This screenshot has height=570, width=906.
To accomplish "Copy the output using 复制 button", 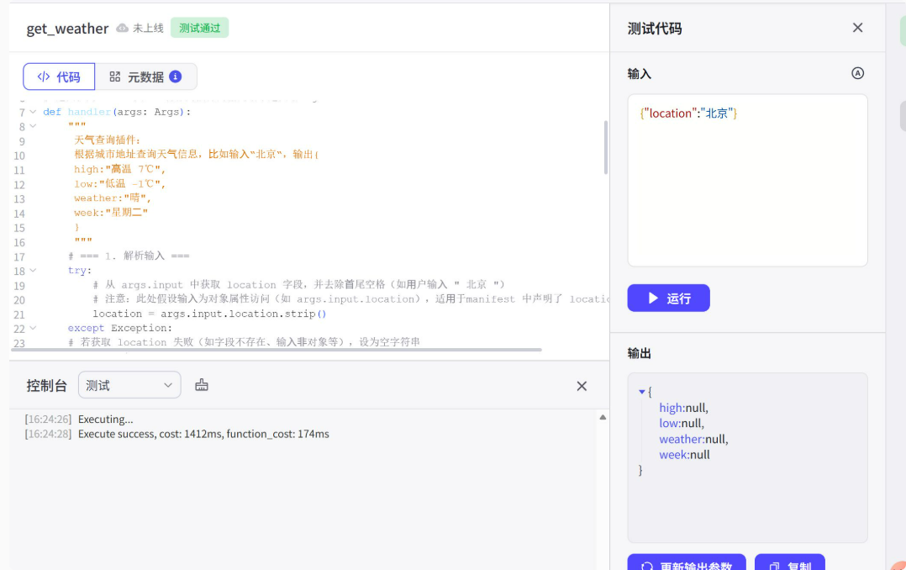I will [789, 563].
